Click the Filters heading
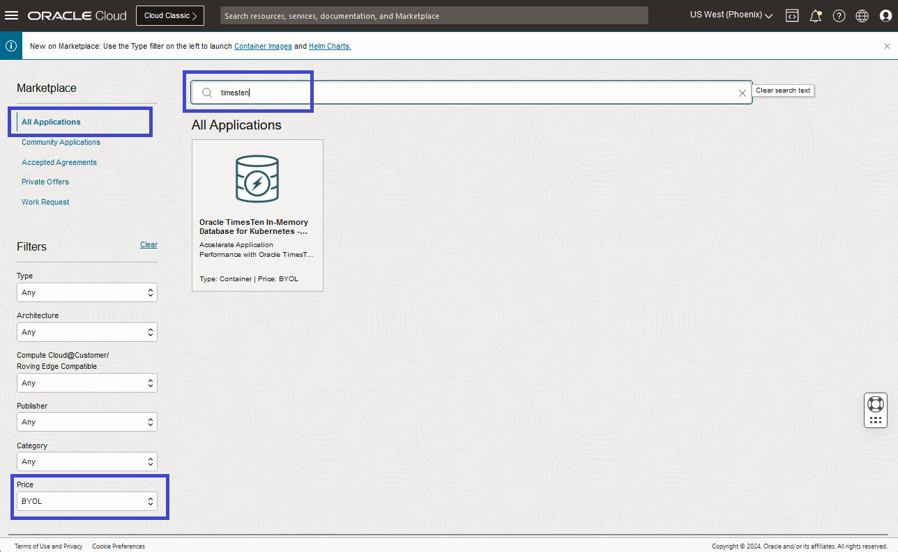898x552 pixels. pos(31,246)
